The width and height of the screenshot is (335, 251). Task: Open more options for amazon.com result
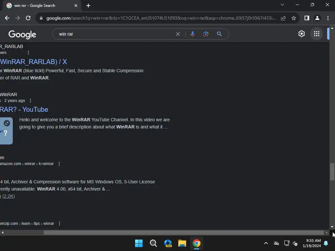[x=59, y=164]
